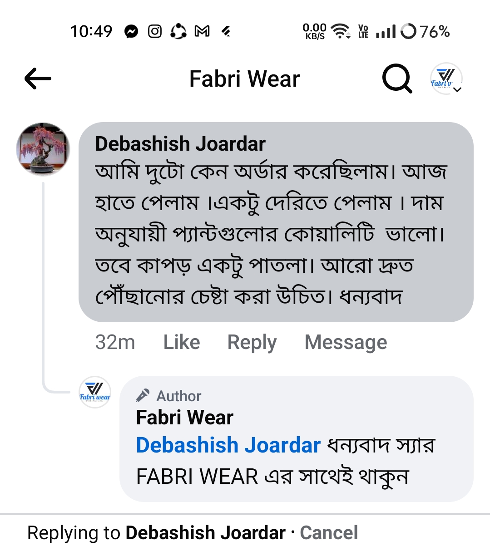Open search with magnifier icon
This screenshot has width=490, height=546.
pos(397,79)
